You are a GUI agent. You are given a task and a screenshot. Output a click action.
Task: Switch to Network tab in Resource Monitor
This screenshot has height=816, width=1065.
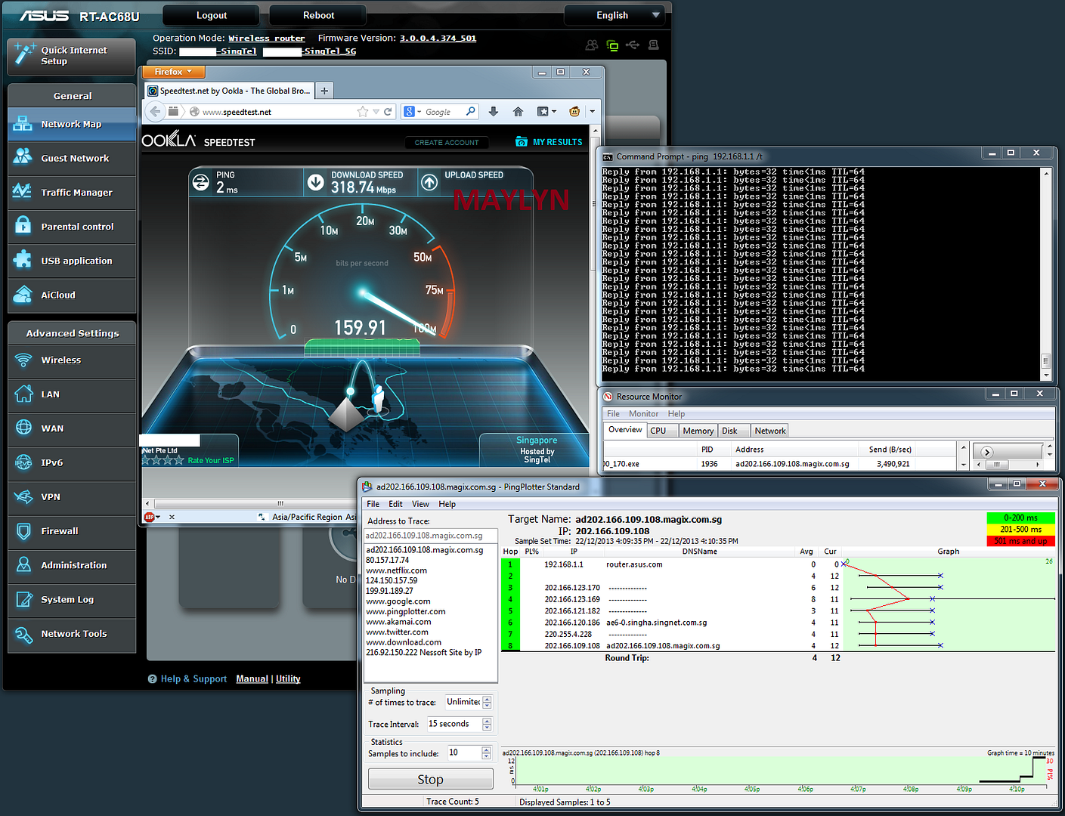point(770,431)
